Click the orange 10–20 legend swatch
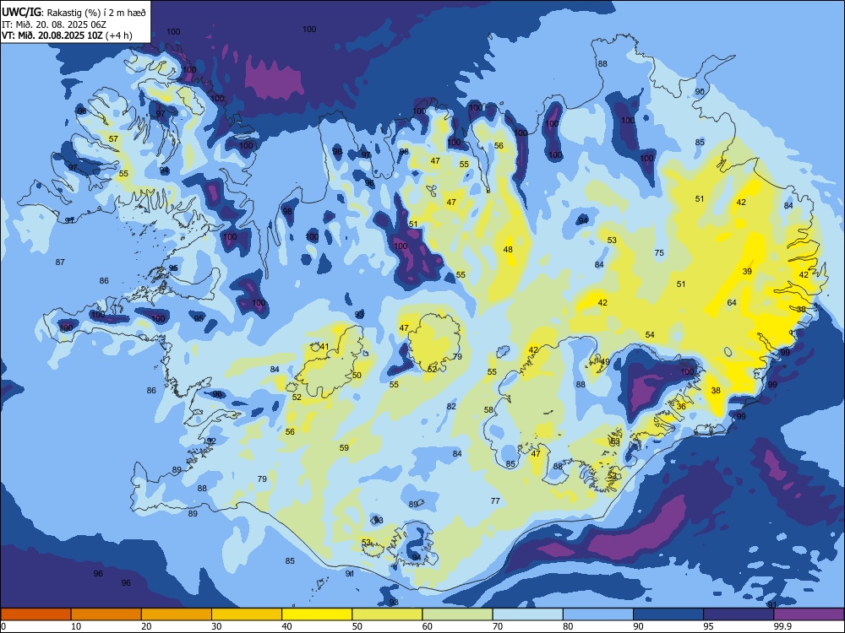This screenshot has height=633, width=845. pos(106,614)
